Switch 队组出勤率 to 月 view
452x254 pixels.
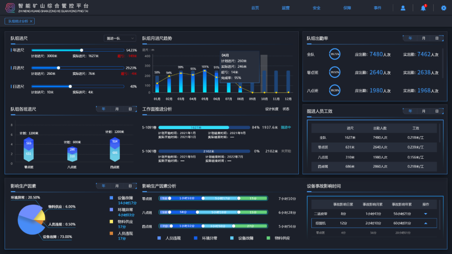coord(424,38)
